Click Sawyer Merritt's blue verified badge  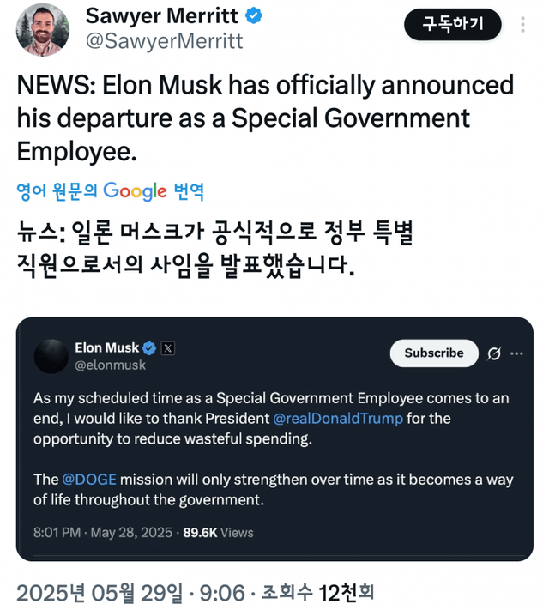[x=254, y=16]
